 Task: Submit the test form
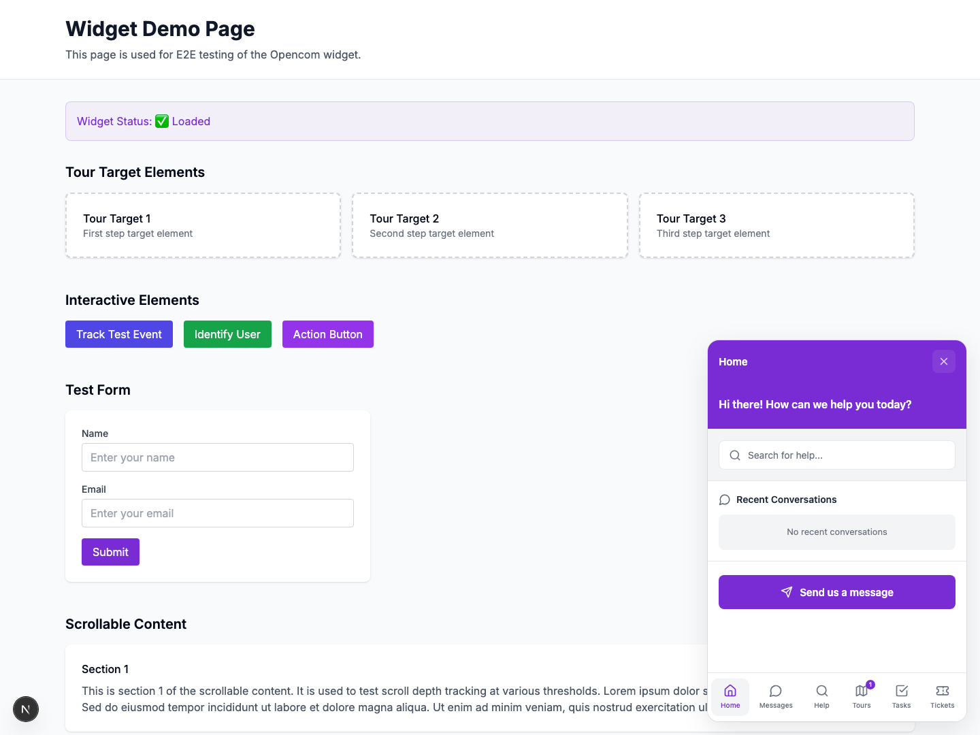tap(110, 552)
